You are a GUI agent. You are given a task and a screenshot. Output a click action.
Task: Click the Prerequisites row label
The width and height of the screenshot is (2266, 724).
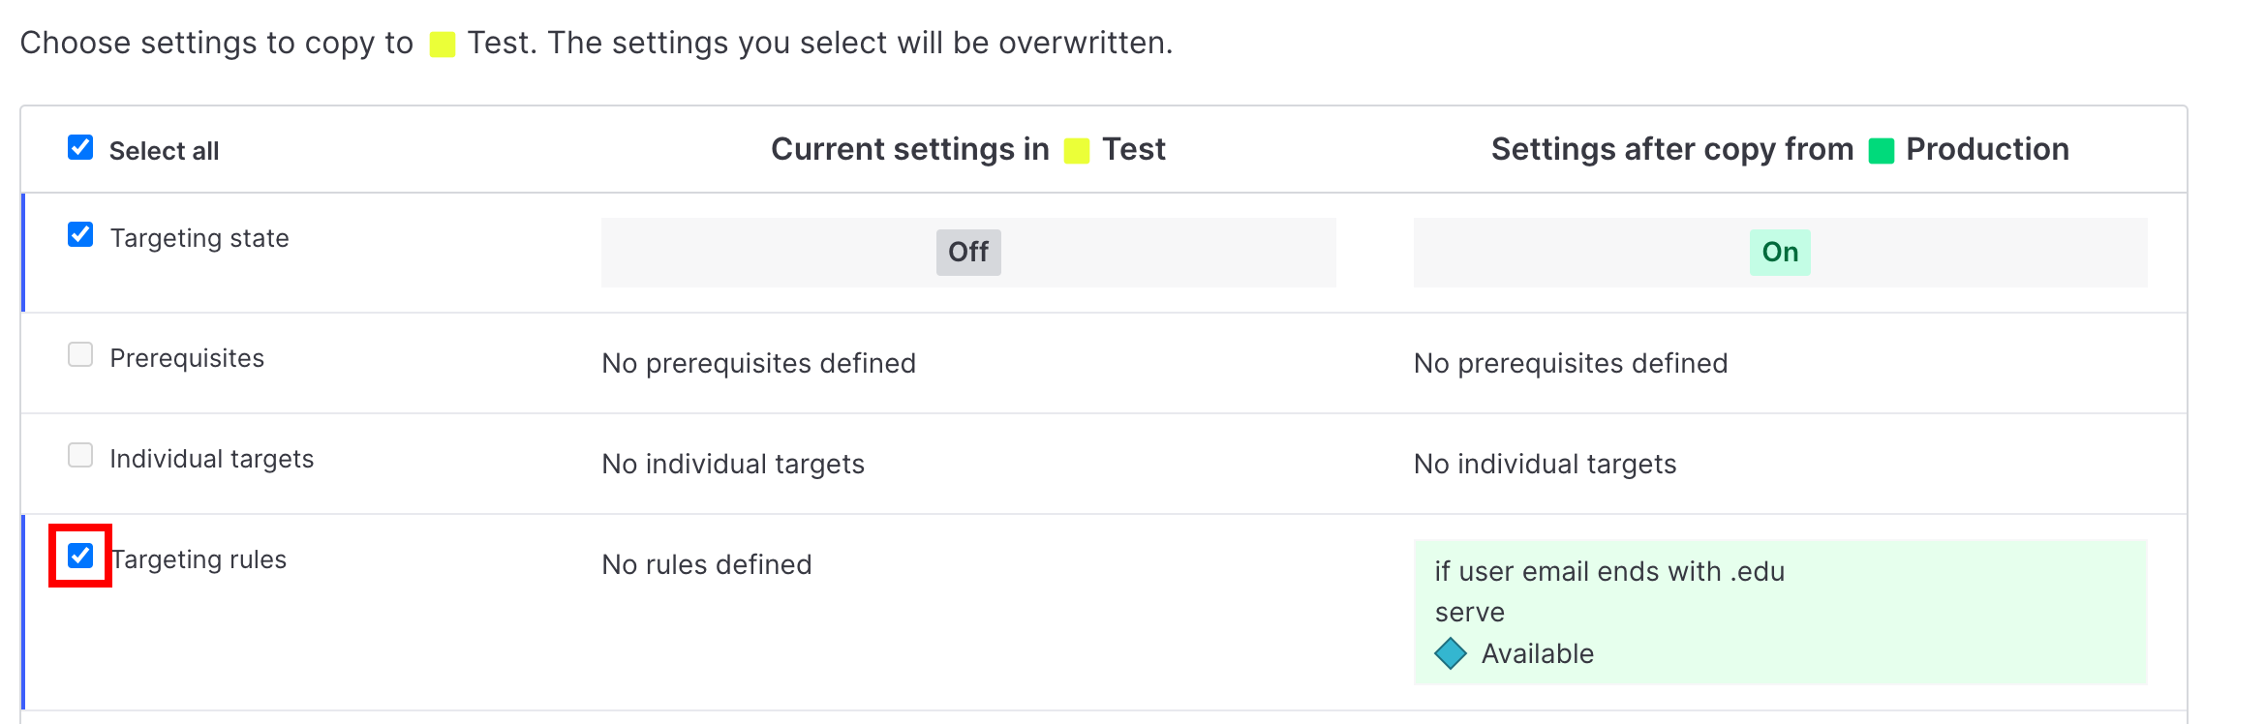pyautogui.click(x=187, y=357)
